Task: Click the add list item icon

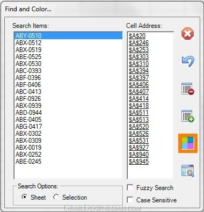Action: point(188,116)
